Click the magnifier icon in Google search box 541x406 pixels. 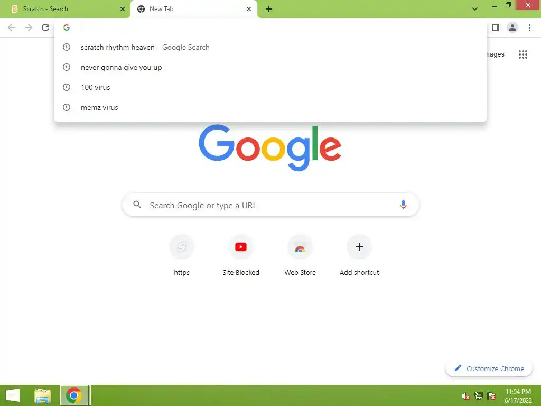pyautogui.click(x=137, y=205)
